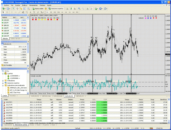
Task: Select EURJPY in Market Watch list
Action: tap(14, 23)
